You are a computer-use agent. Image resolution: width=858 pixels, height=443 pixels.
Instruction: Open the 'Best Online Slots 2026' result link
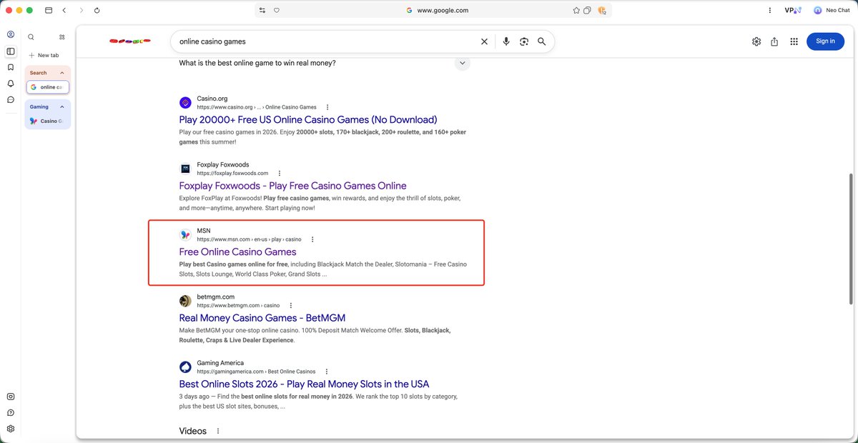304,384
